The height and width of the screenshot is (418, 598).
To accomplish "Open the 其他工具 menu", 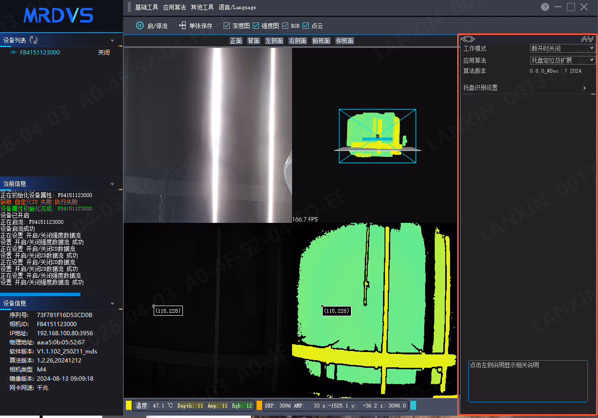I will tap(202, 7).
